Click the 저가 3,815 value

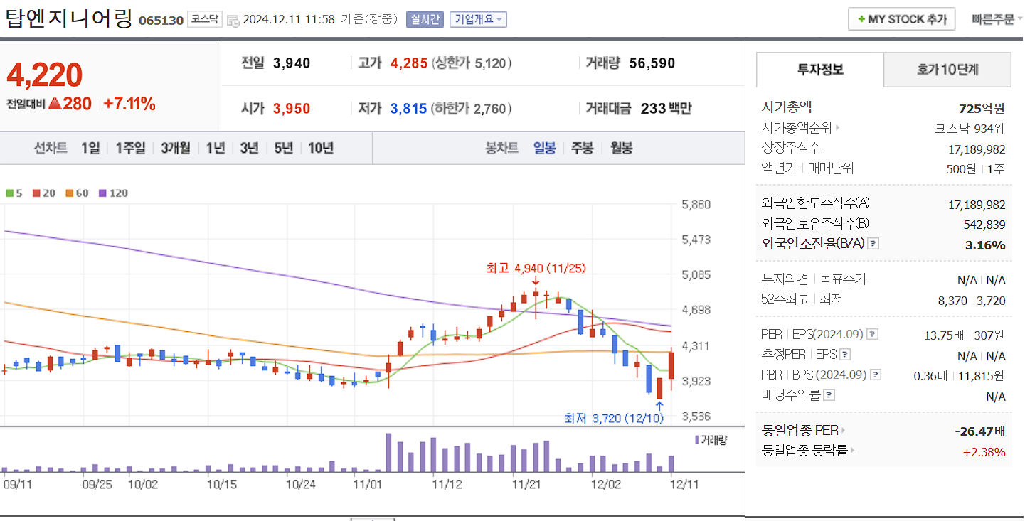click(409, 109)
